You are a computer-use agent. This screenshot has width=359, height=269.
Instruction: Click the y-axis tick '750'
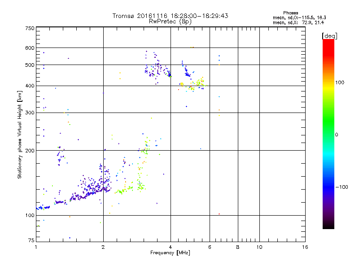point(30,28)
